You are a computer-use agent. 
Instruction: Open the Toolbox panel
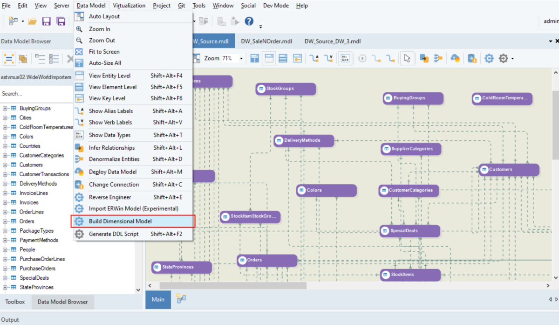tap(15, 302)
